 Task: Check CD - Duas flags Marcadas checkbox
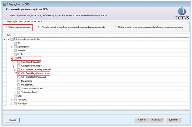(19, 77)
